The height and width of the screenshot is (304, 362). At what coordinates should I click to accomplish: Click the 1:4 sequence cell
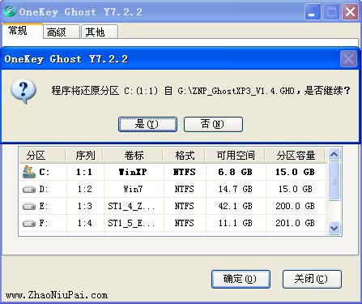pos(84,224)
